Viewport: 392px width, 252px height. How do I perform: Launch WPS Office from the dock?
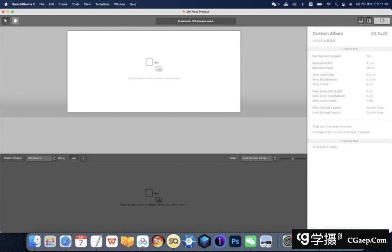[112, 241]
